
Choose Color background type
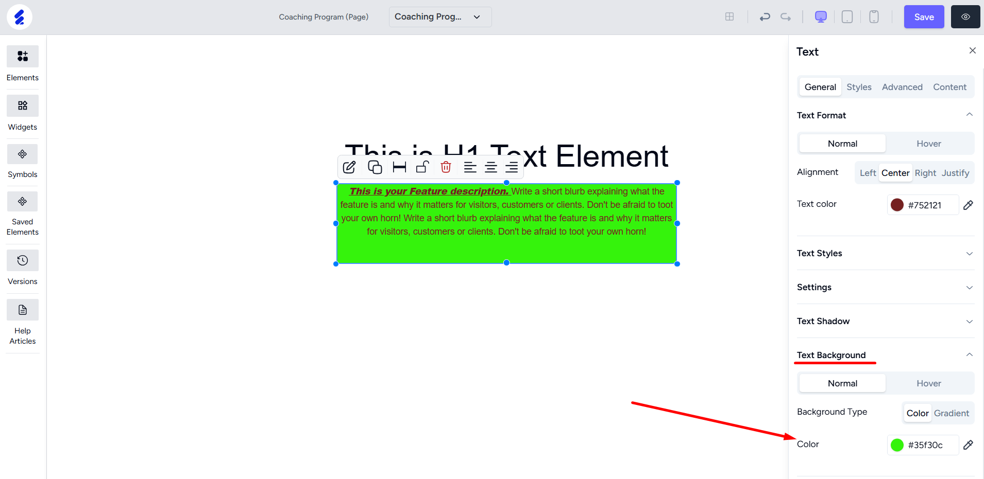(918, 413)
